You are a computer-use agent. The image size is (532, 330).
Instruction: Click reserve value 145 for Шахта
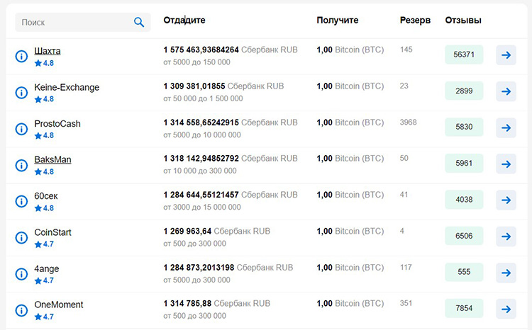406,50
